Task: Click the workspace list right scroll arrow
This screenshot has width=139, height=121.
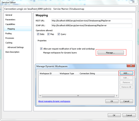Action: 117,96
